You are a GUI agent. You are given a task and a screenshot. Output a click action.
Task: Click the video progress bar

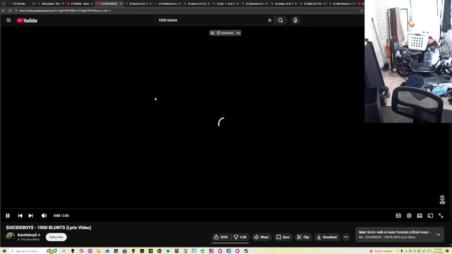click(226, 209)
